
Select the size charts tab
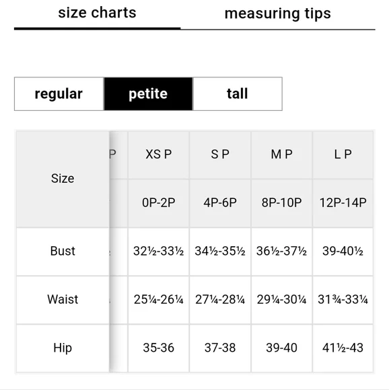point(97,13)
